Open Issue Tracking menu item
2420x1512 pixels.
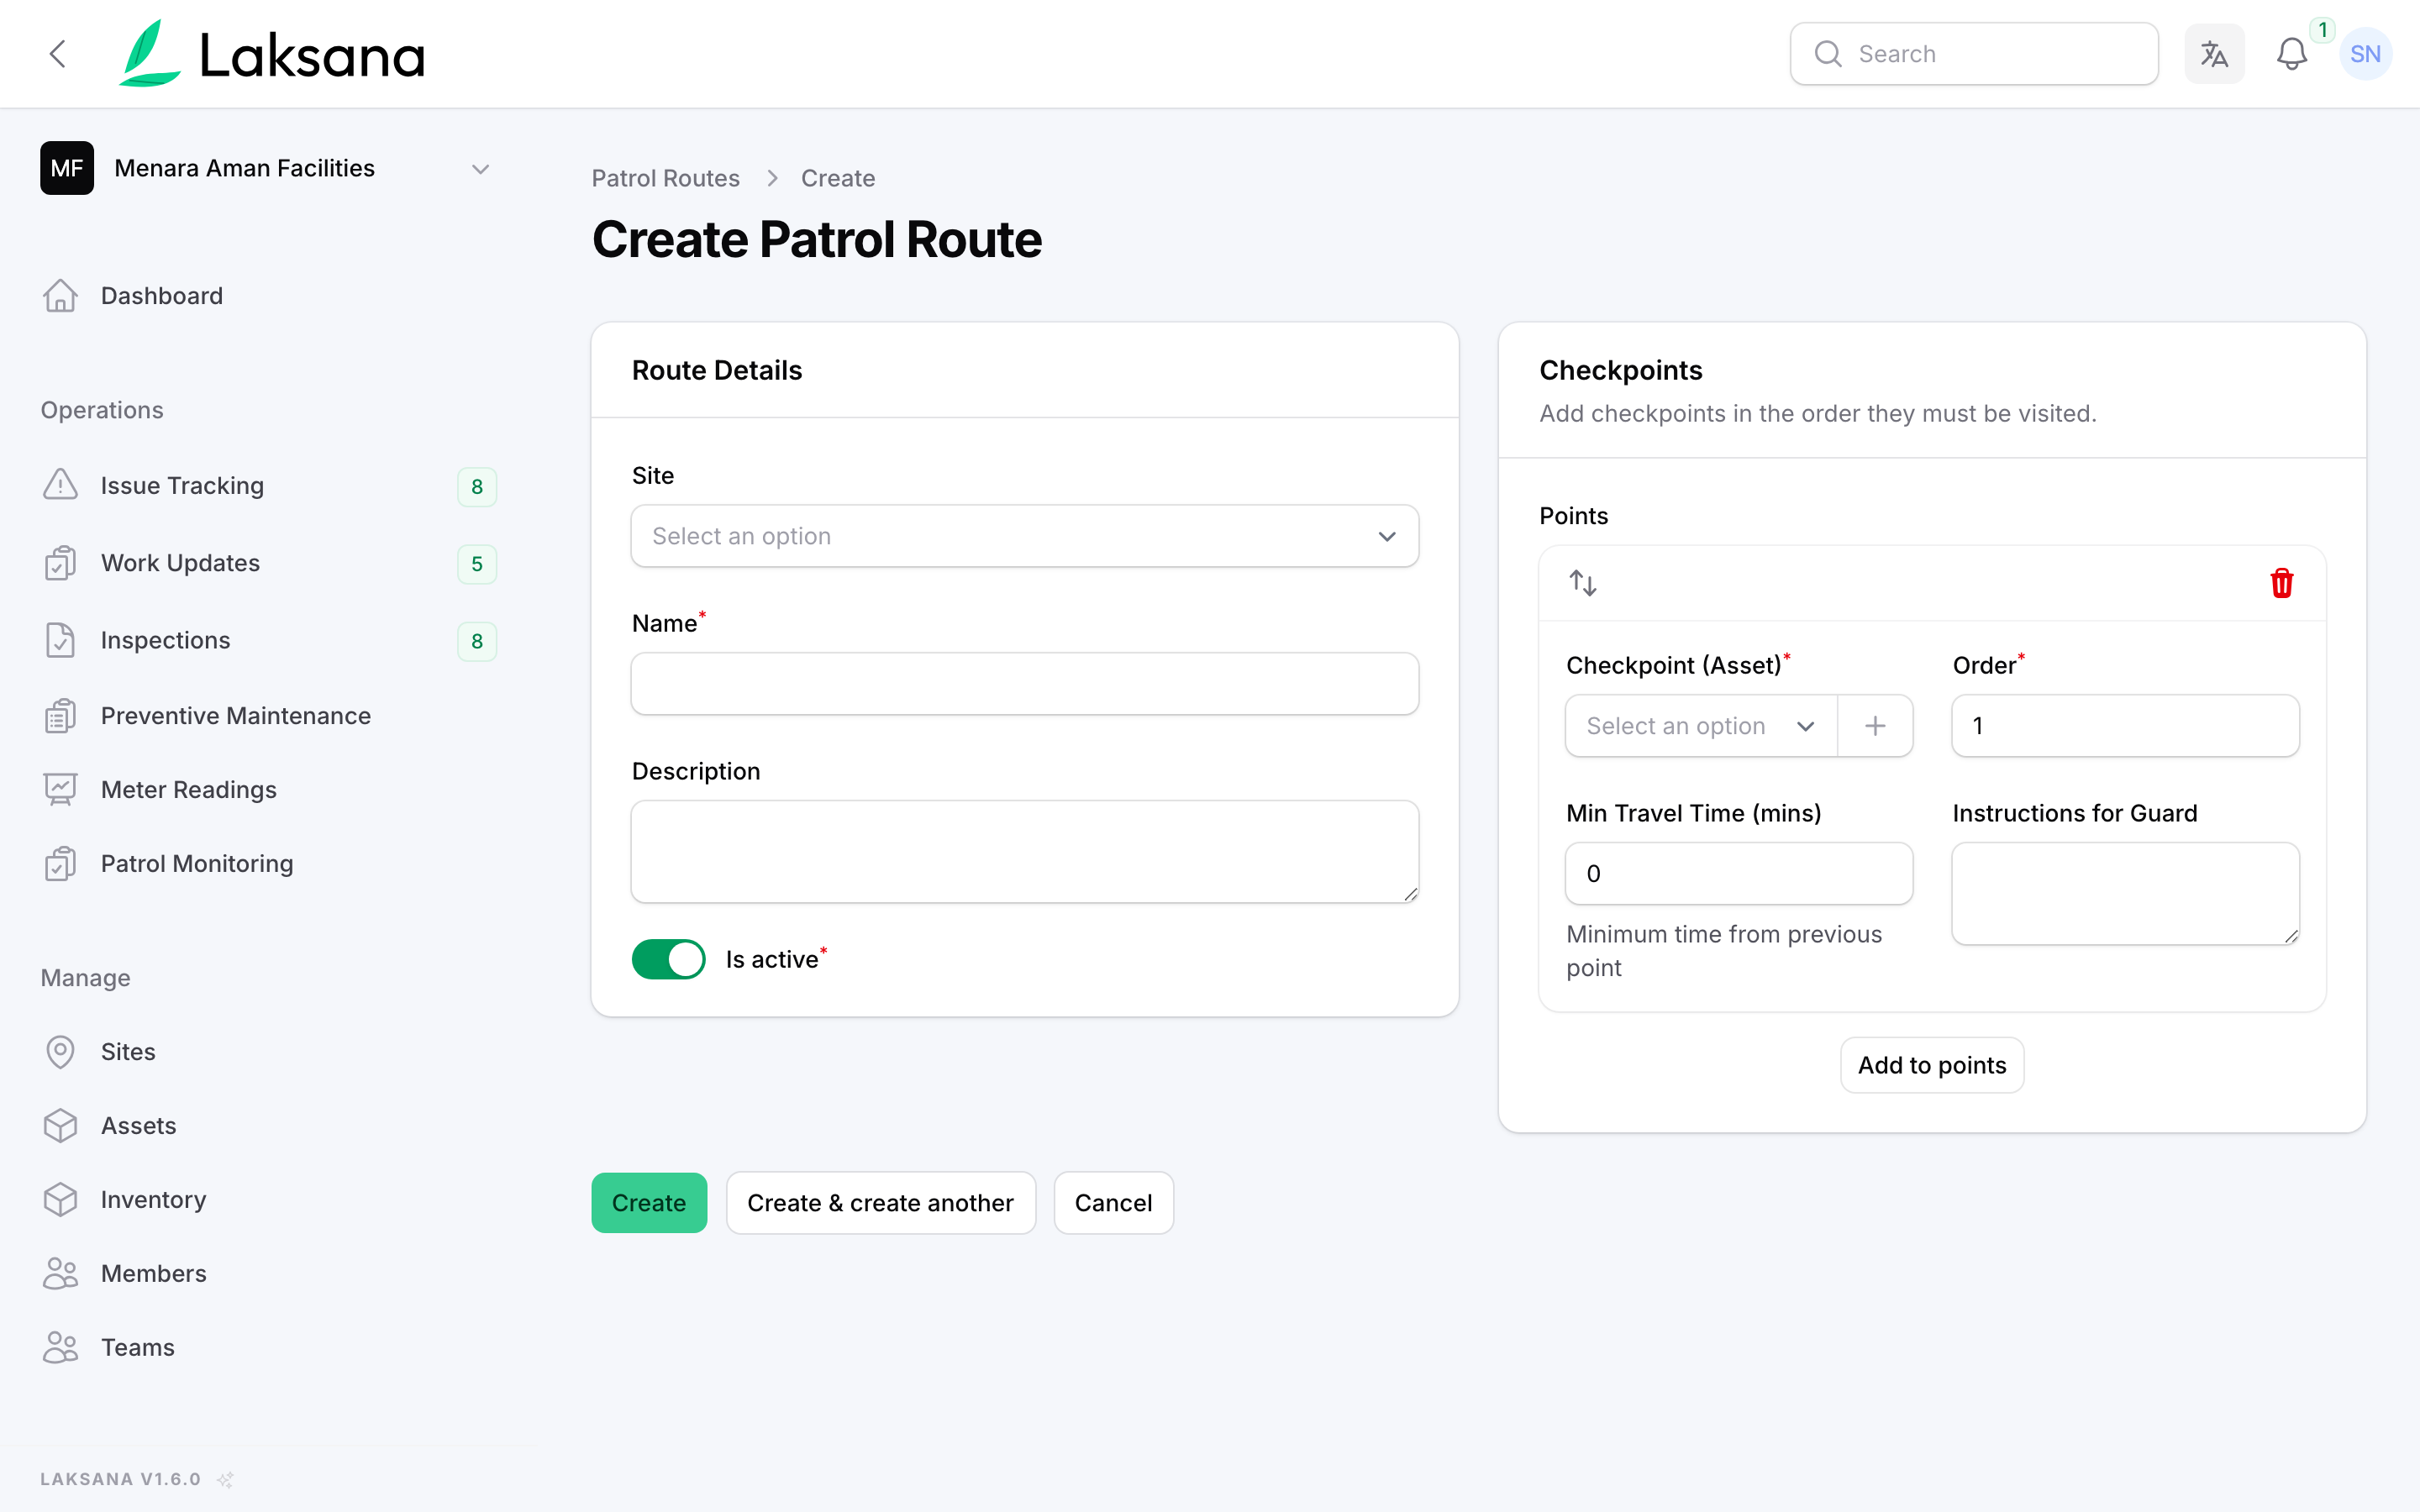267,485
